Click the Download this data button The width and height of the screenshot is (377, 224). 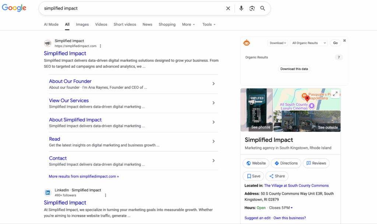coord(294,69)
